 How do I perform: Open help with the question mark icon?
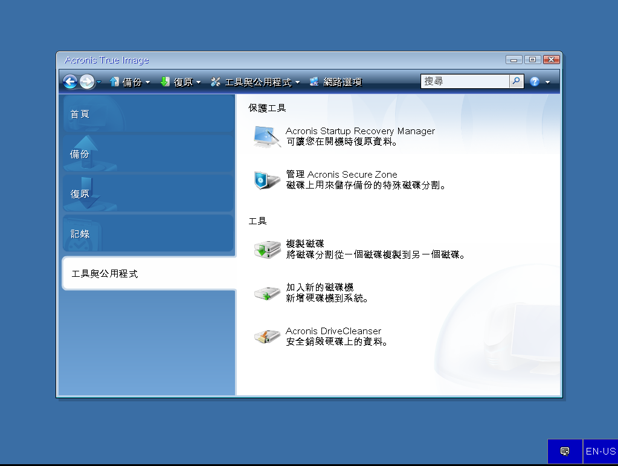point(535,82)
